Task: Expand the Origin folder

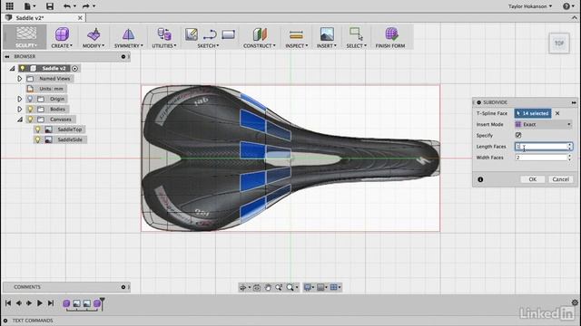Action: click(x=20, y=99)
